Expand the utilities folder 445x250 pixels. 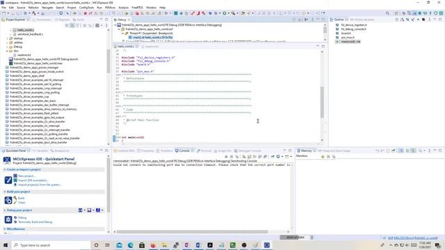click(x=7, y=42)
